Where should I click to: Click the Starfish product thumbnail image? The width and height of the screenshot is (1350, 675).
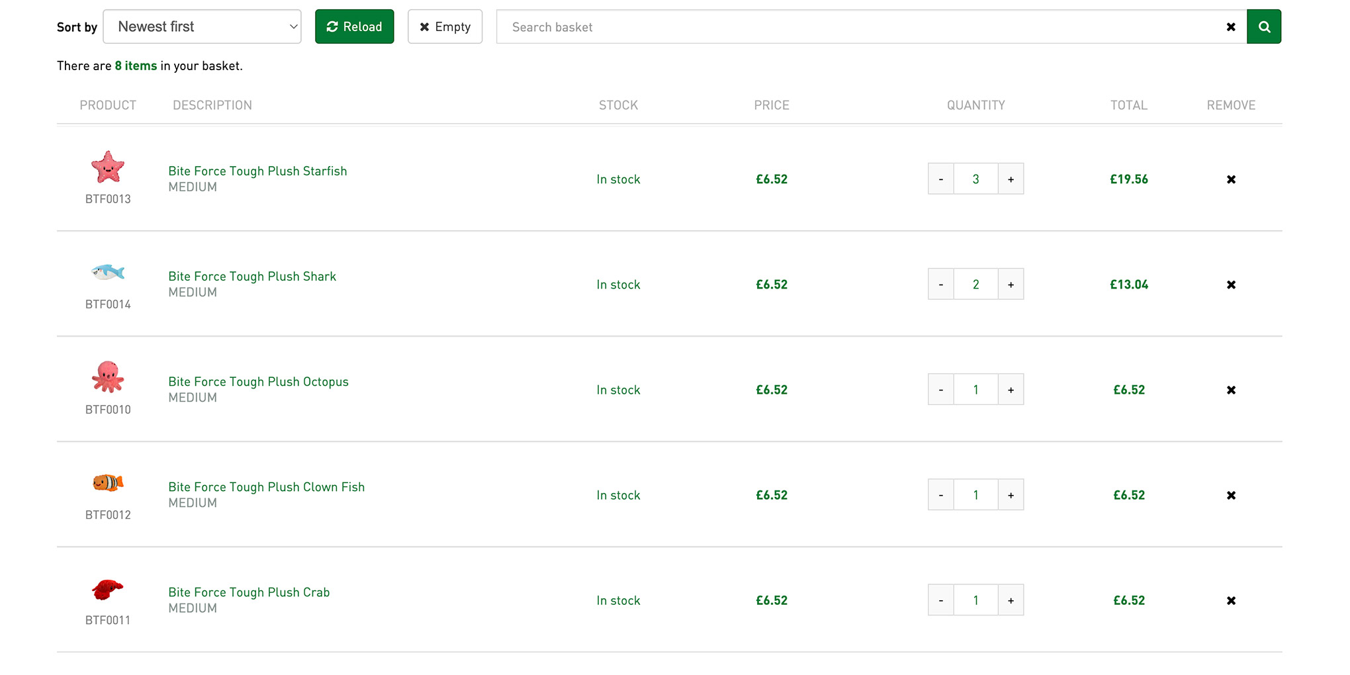click(108, 168)
